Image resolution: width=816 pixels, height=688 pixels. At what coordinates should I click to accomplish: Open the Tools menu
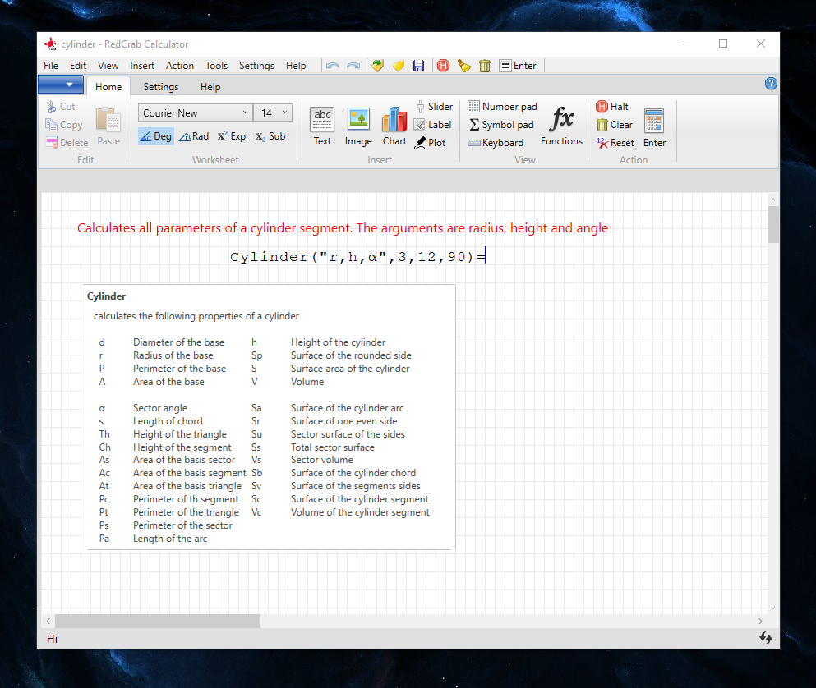coord(216,66)
